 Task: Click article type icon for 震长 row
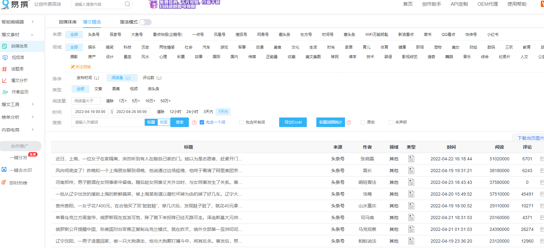411,170
